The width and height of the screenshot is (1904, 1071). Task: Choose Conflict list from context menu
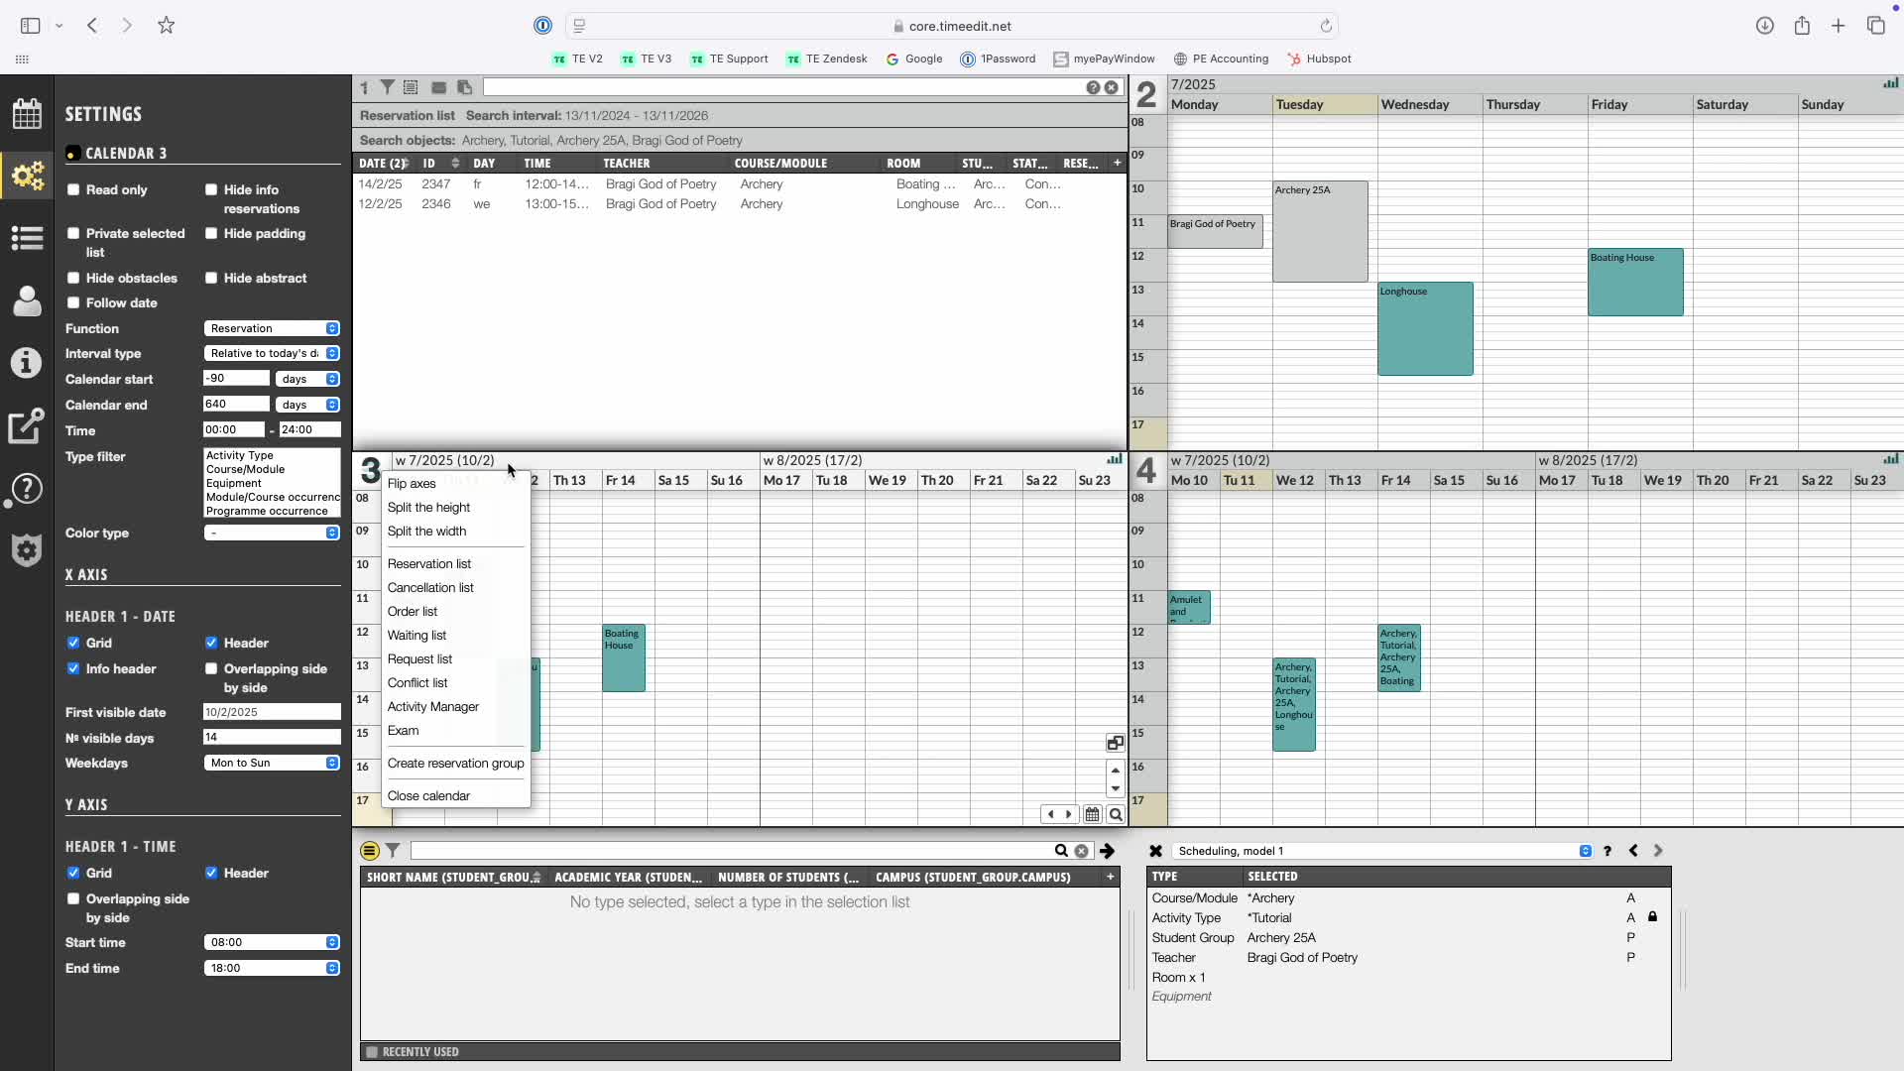(417, 682)
